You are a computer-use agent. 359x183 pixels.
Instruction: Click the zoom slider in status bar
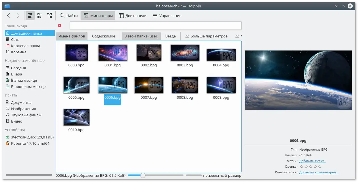[143, 175]
